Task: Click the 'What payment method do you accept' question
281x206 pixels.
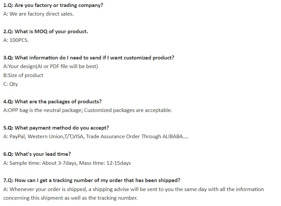Action: (x=56, y=128)
